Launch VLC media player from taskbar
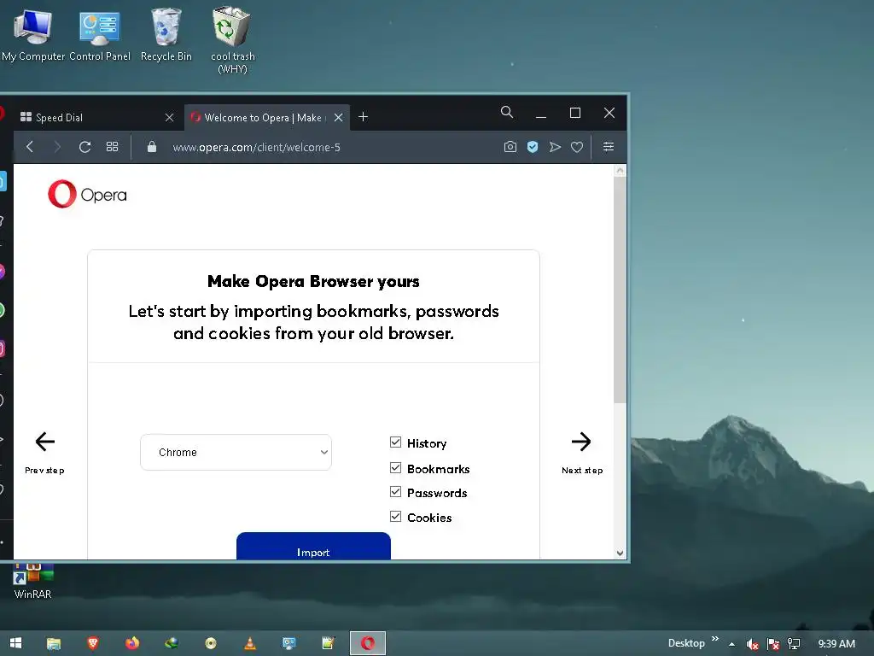The width and height of the screenshot is (874, 656). [x=250, y=643]
